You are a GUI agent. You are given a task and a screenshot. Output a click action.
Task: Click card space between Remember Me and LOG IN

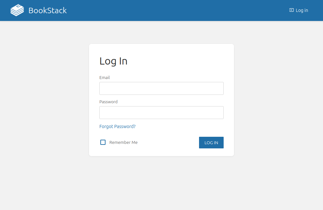tap(168, 143)
